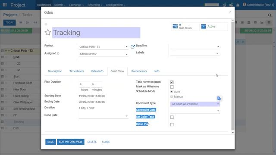The height and width of the screenshot is (155, 276).
Task: Uncheck Task name on gantt checkbox
Action: point(172,82)
